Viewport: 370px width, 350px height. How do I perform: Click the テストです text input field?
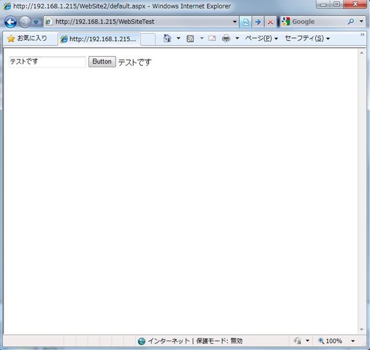click(47, 62)
